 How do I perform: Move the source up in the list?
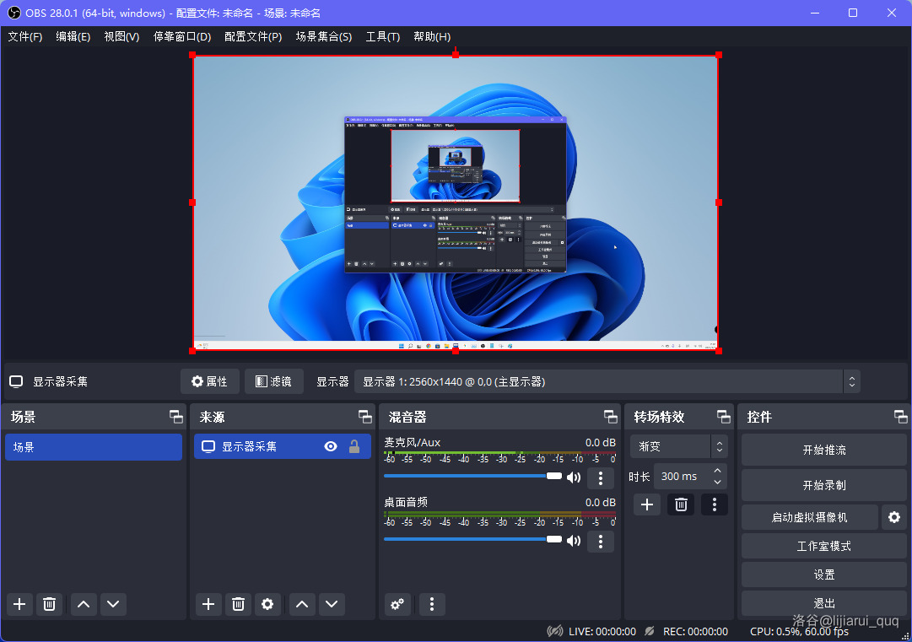coord(302,604)
